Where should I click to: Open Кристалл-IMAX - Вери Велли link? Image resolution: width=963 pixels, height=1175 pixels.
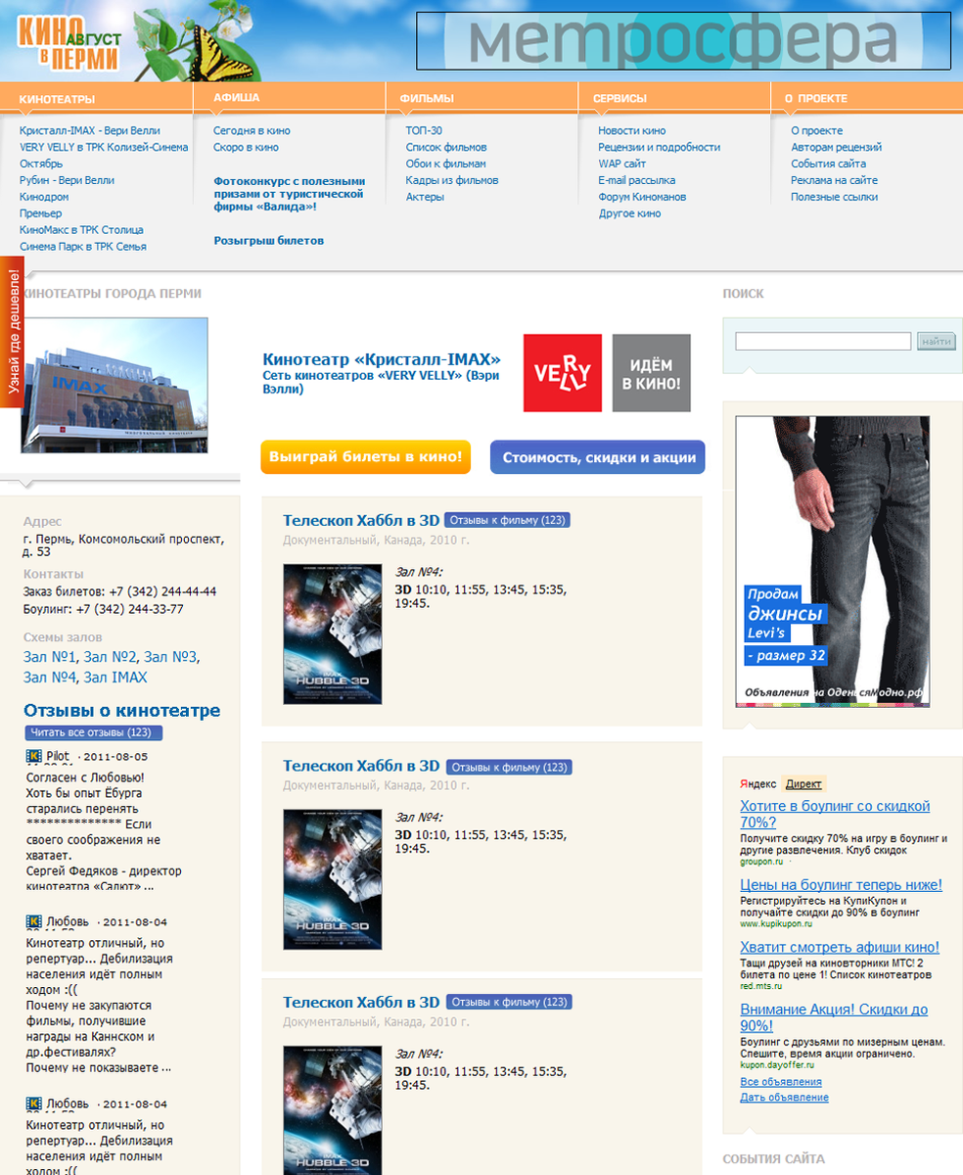(x=90, y=130)
